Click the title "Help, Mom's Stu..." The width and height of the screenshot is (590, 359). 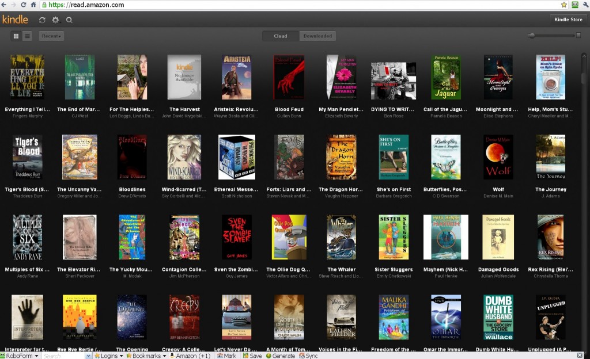[x=550, y=109]
